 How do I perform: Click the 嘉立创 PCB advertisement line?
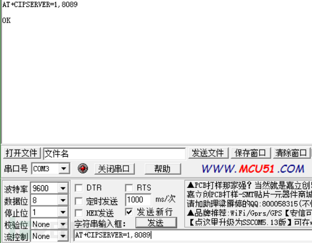(x=249, y=194)
